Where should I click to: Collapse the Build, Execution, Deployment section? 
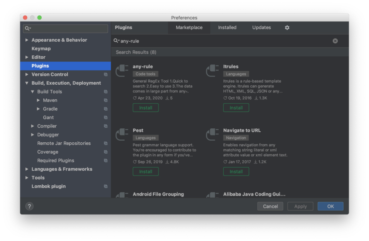click(x=27, y=83)
